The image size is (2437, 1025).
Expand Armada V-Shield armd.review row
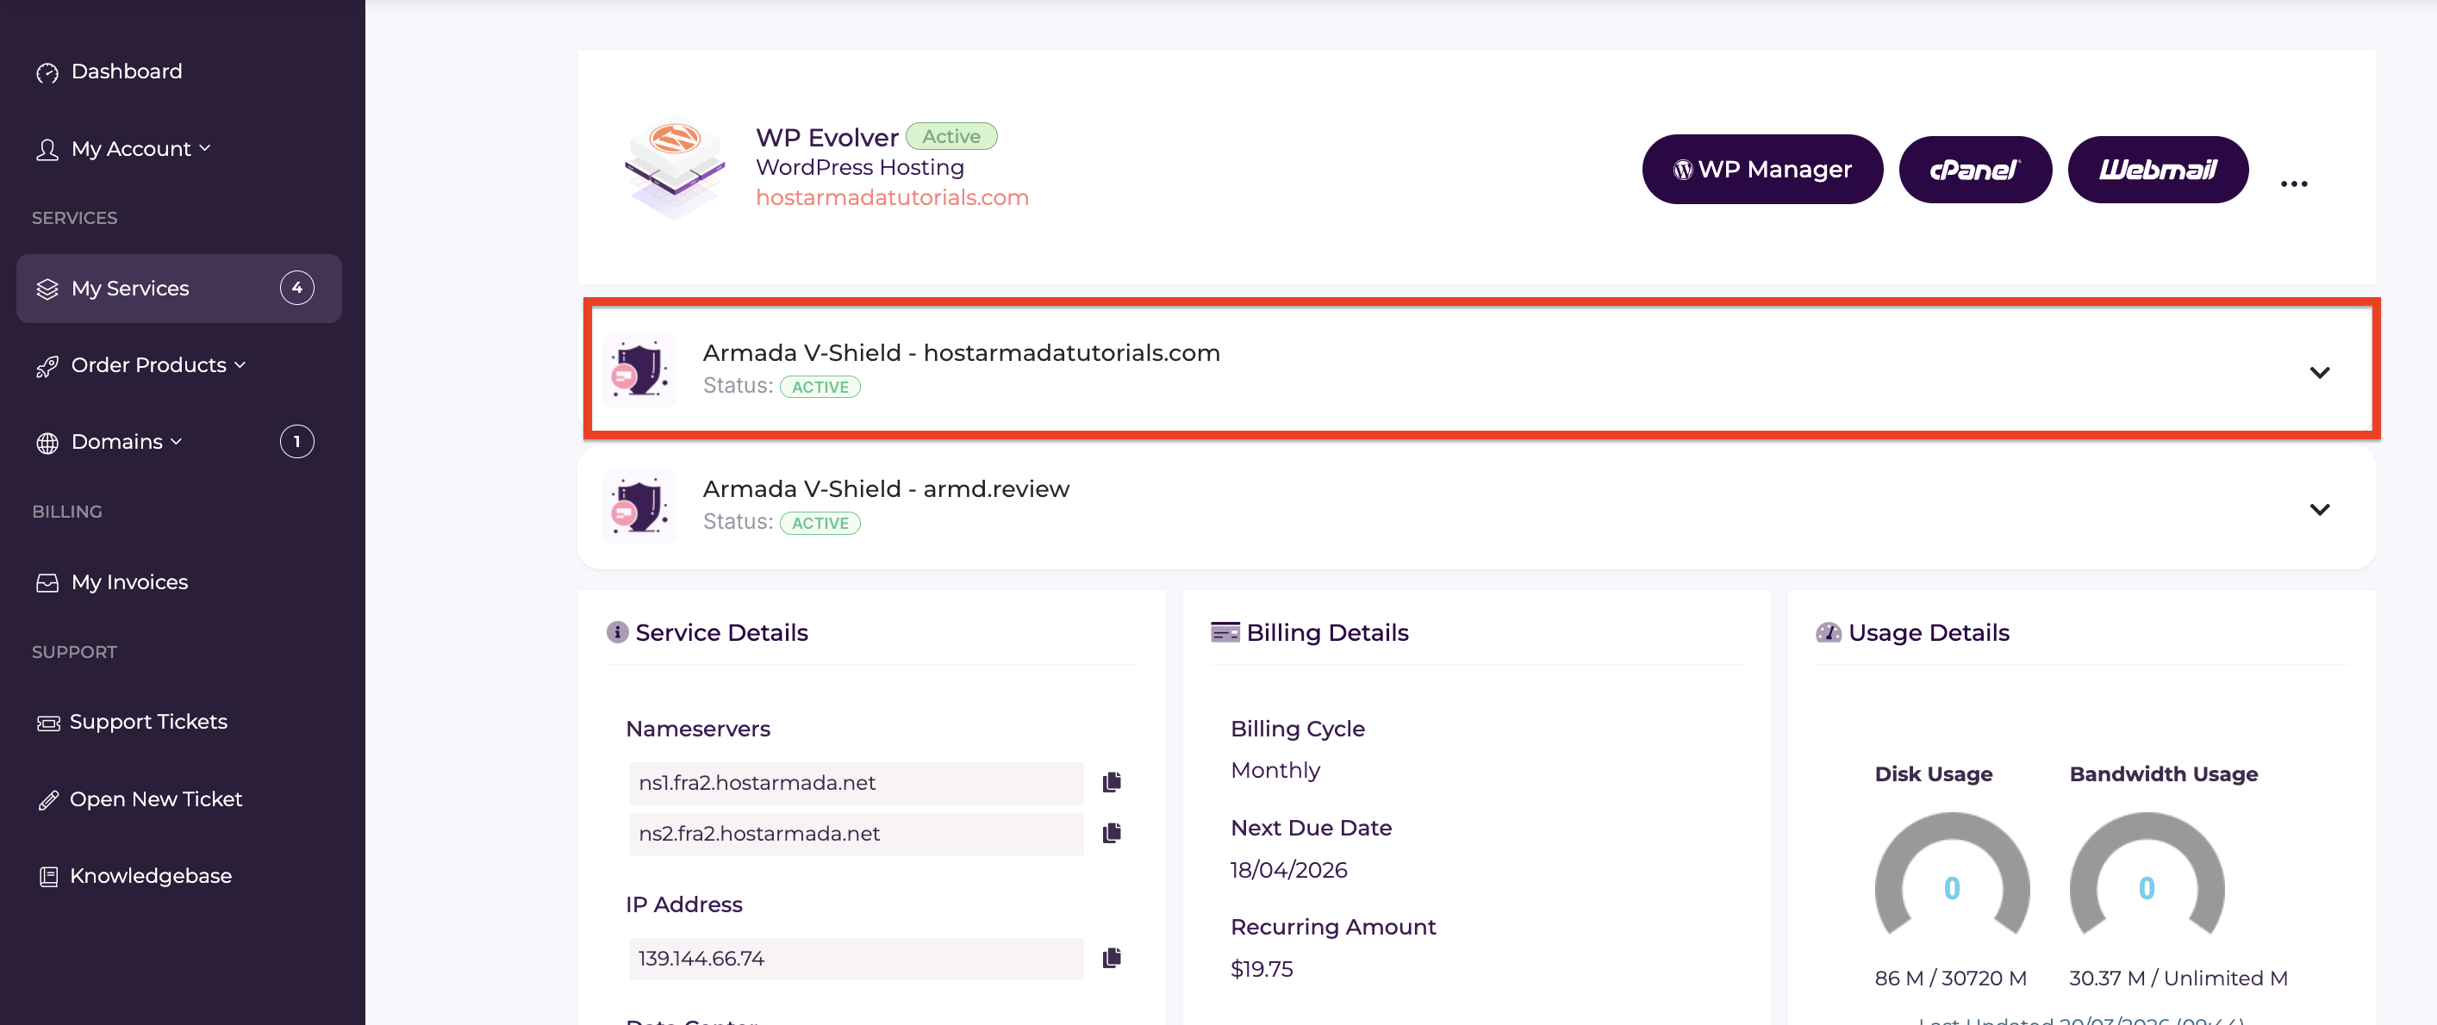[x=2319, y=509]
